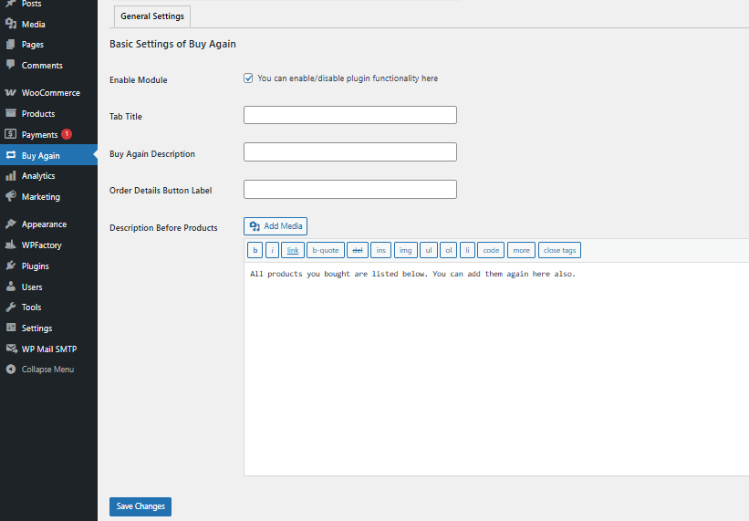Open Pages via its sidebar icon
The width and height of the screenshot is (749, 521).
point(11,45)
